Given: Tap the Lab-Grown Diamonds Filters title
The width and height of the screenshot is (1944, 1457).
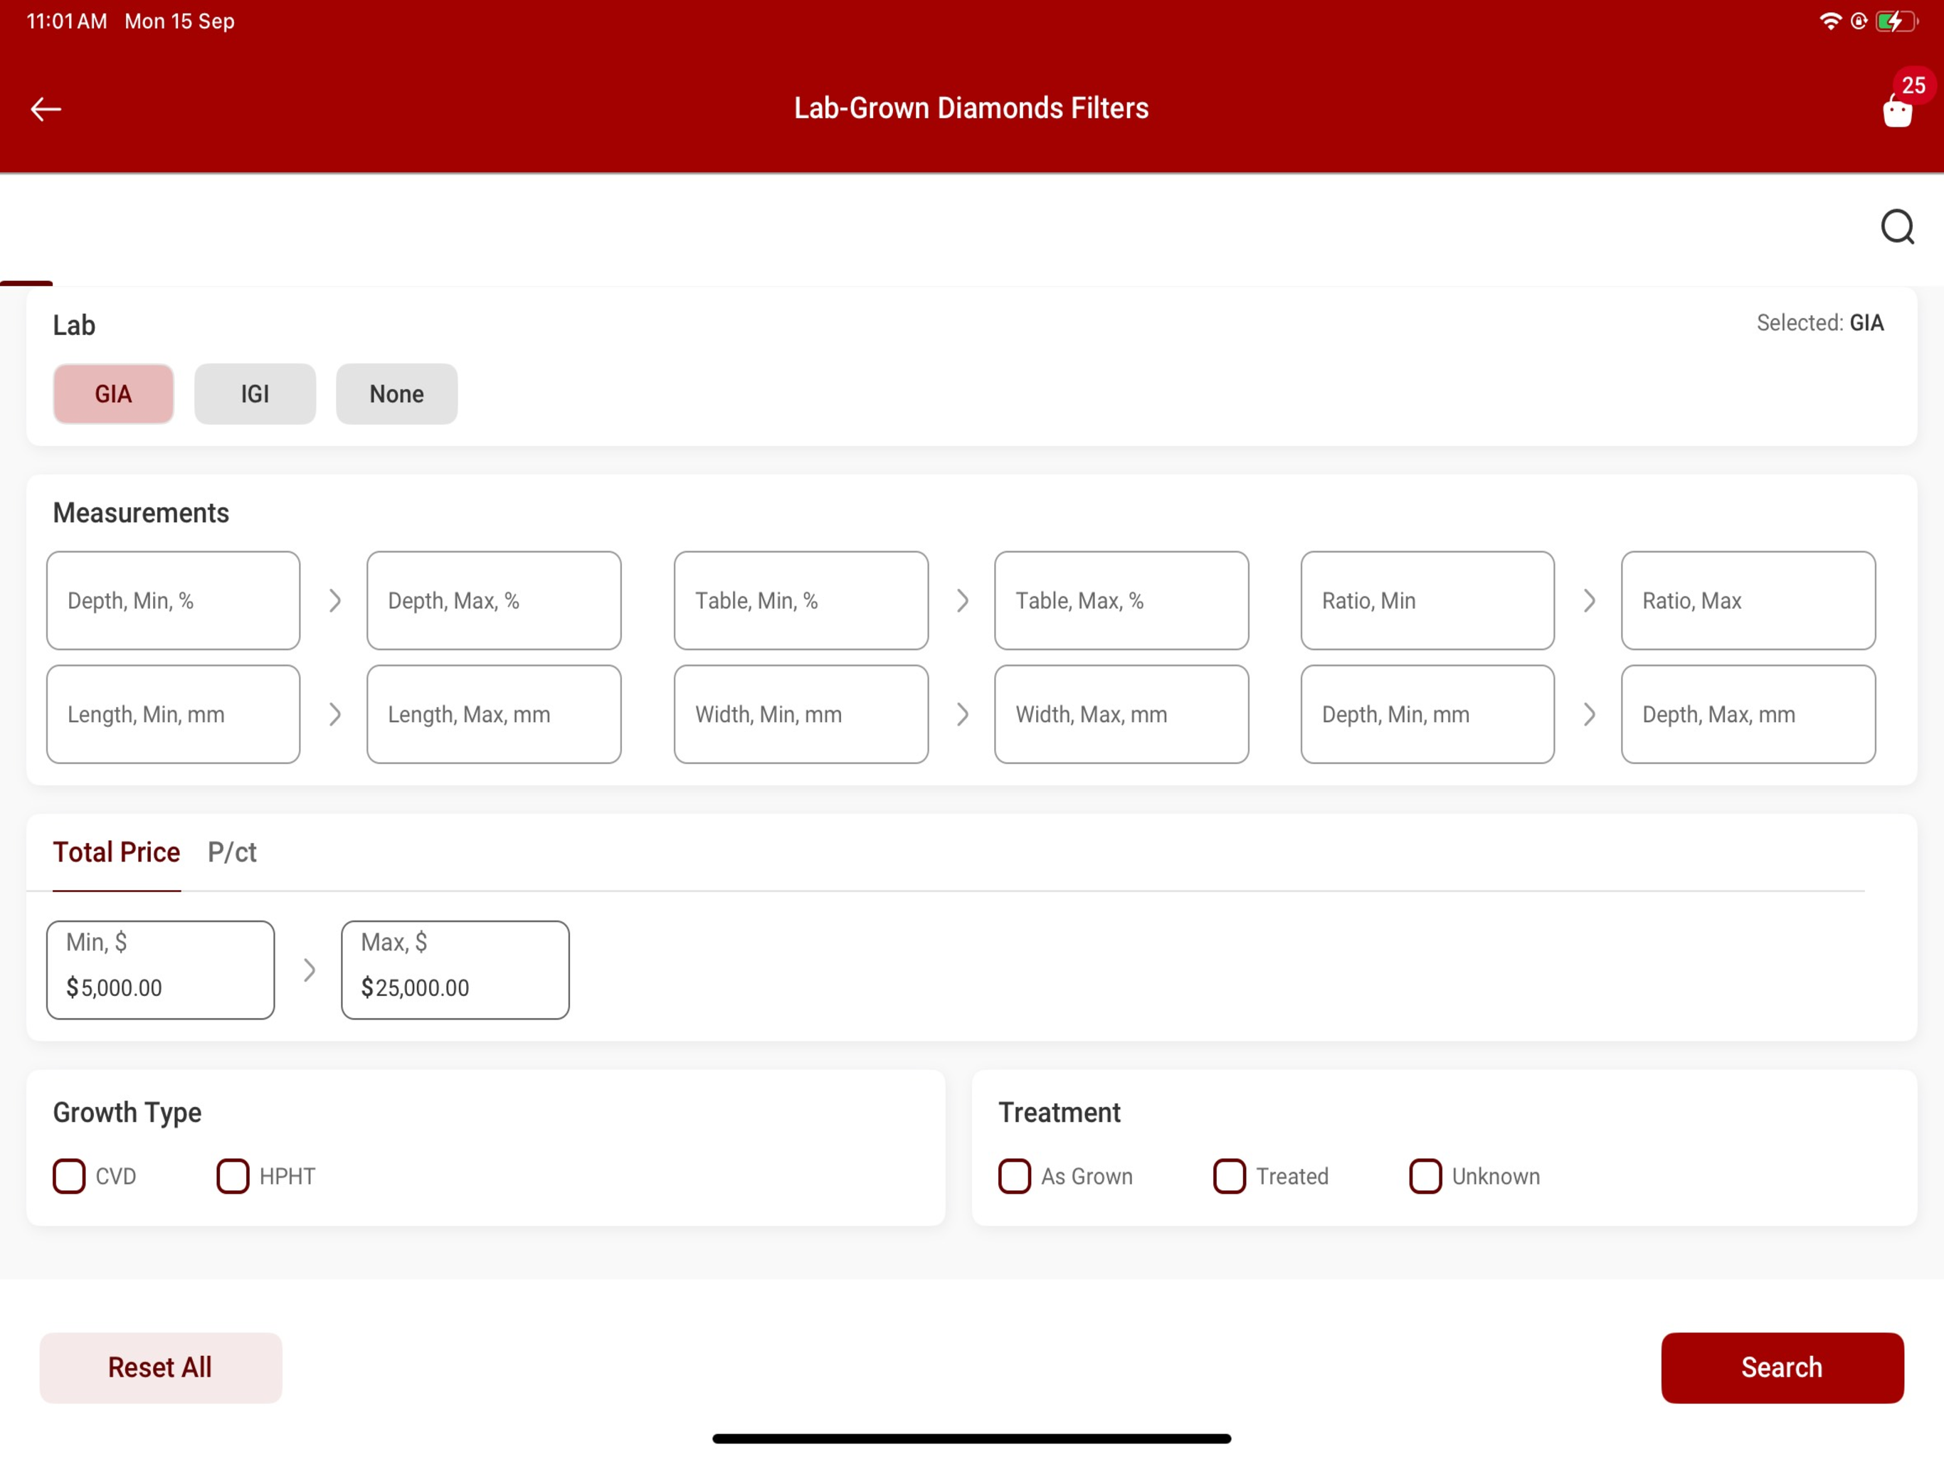Looking at the screenshot, I should tap(971, 107).
